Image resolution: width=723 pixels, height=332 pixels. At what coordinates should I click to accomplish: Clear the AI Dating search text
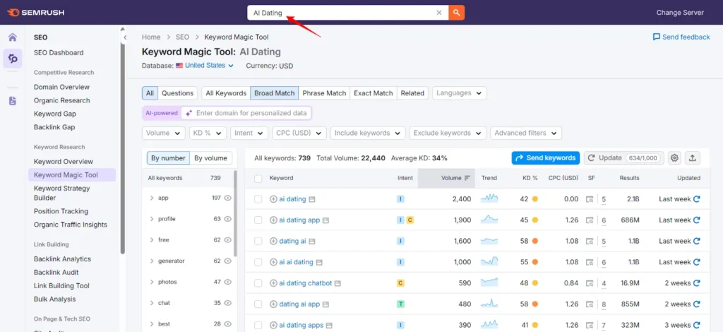pyautogui.click(x=439, y=13)
